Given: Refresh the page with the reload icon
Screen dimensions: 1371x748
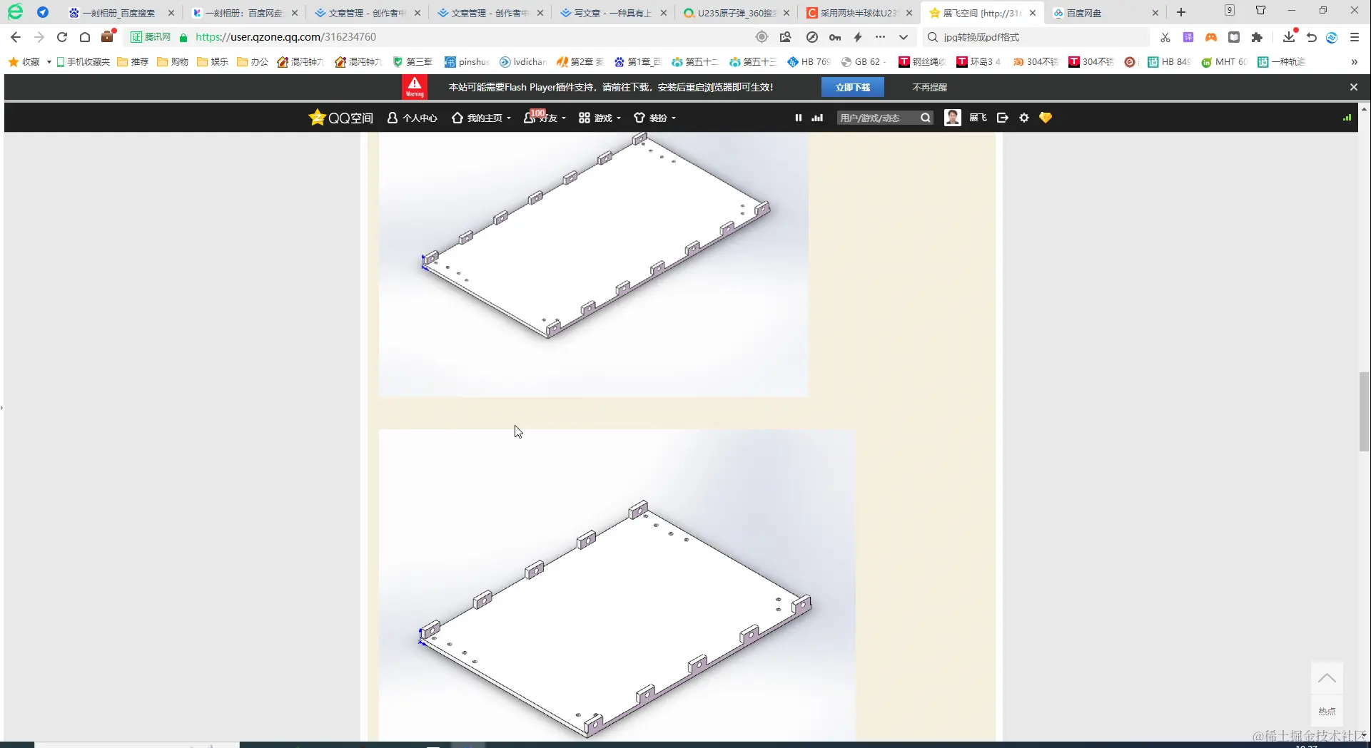Looking at the screenshot, I should 61,36.
